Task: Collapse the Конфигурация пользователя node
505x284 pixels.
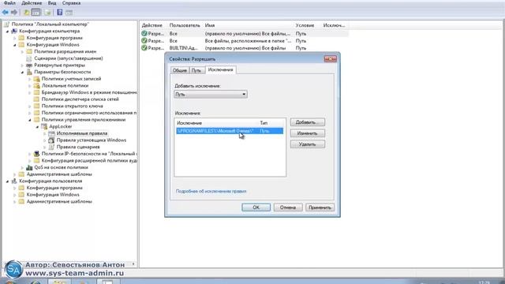Action: point(7,181)
